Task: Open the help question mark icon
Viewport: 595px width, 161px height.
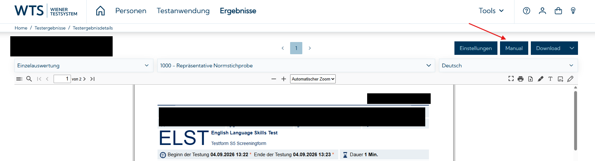Action: [x=527, y=11]
